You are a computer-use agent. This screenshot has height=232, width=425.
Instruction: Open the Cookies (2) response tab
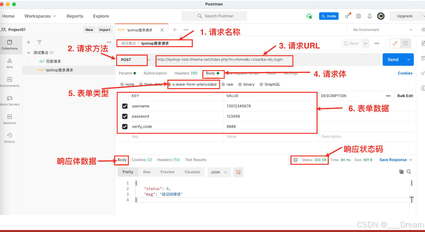(142, 160)
